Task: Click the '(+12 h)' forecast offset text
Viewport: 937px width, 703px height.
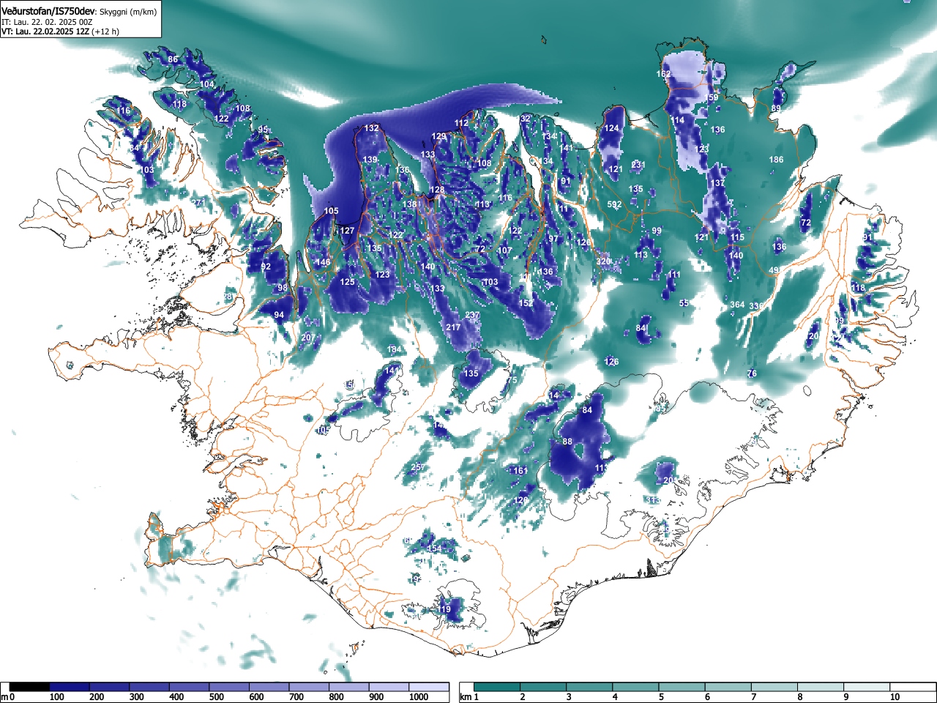Action: click(x=105, y=31)
